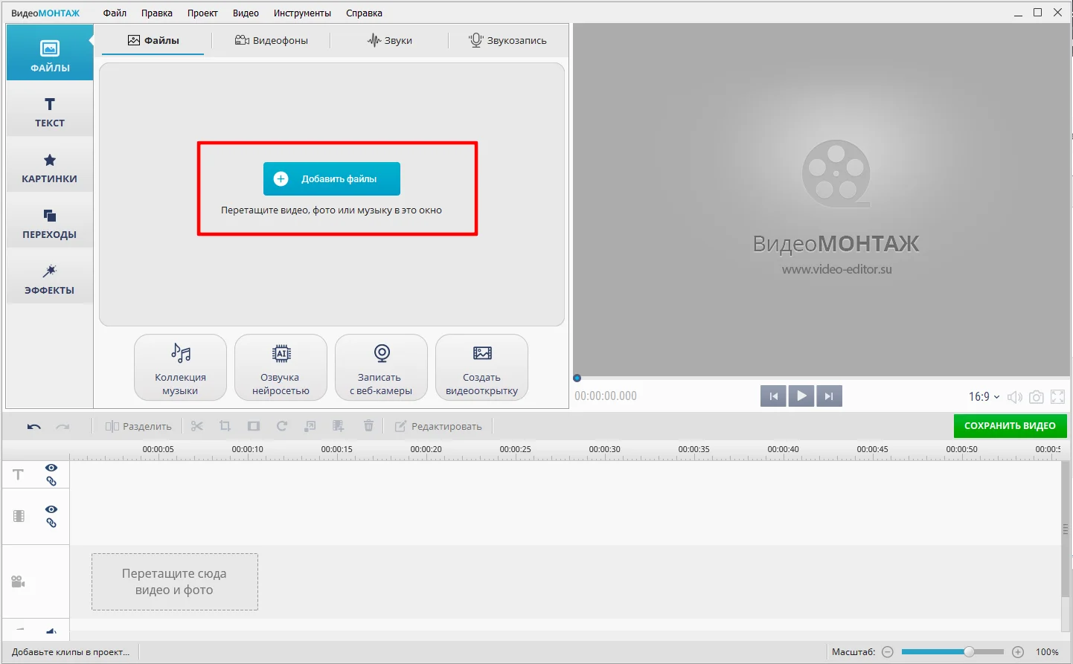Click the Перетащите сюда видео и фото drop zone
Image resolution: width=1073 pixels, height=664 pixels.
175,581
